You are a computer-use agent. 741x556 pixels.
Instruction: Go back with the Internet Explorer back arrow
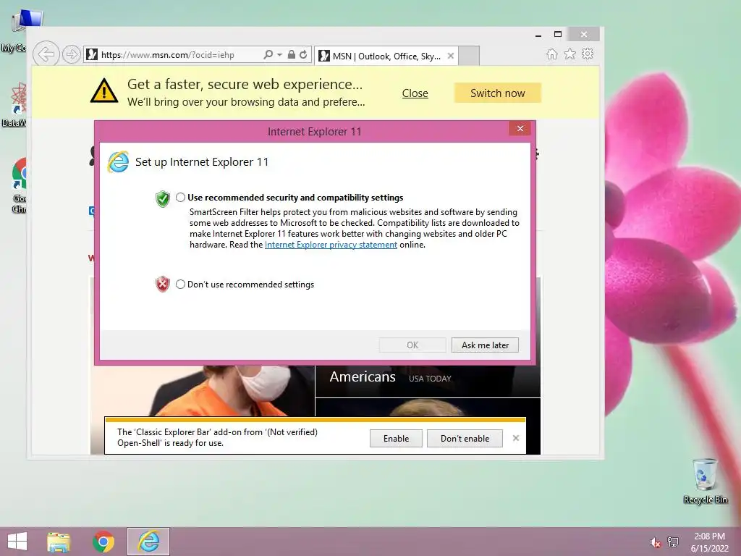(46, 54)
